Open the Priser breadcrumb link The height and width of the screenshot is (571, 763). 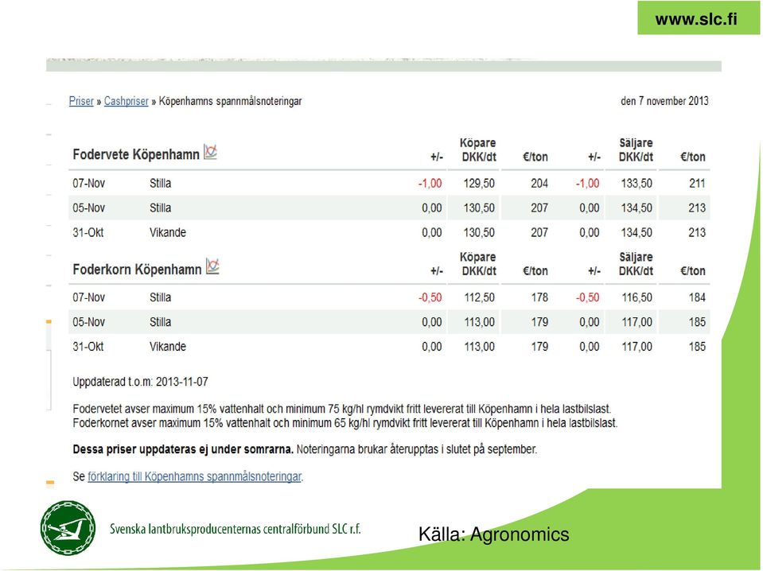(81, 101)
